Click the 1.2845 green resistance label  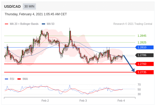(x=142, y=36)
